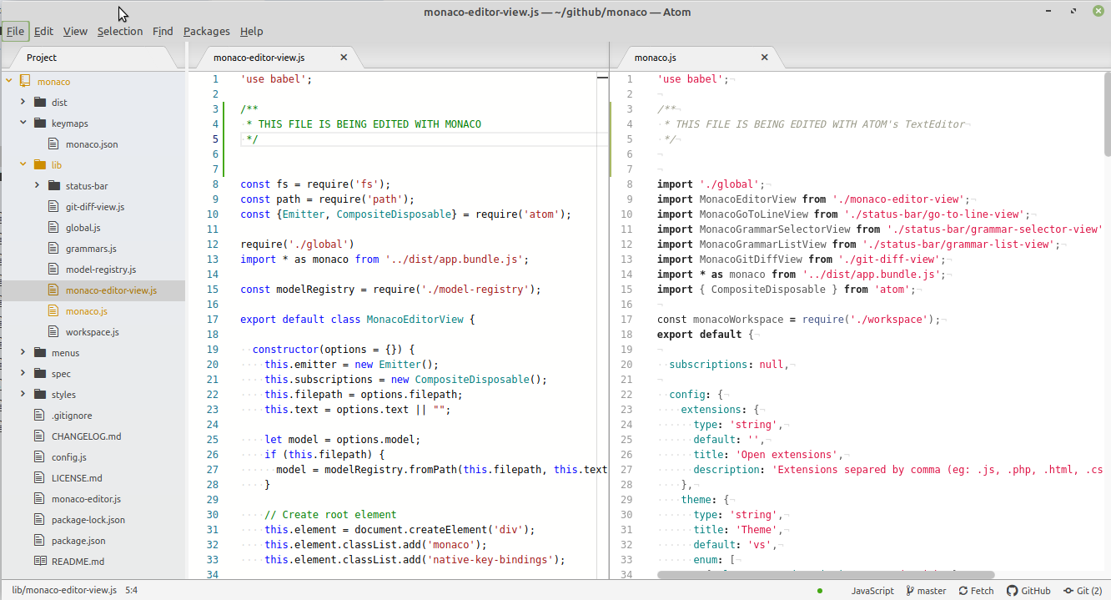Click the lib/monaco-editor-view.js path in status bar

click(64, 590)
